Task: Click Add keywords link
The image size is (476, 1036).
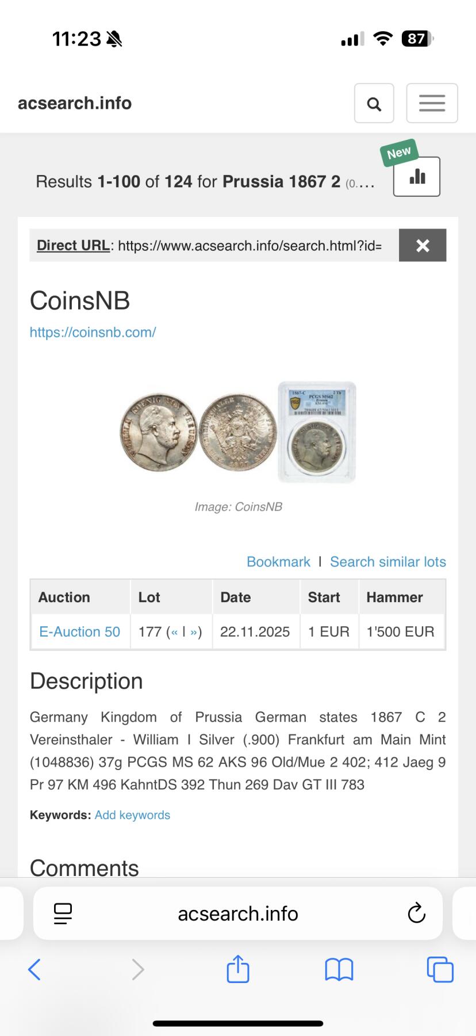Action: [x=132, y=815]
